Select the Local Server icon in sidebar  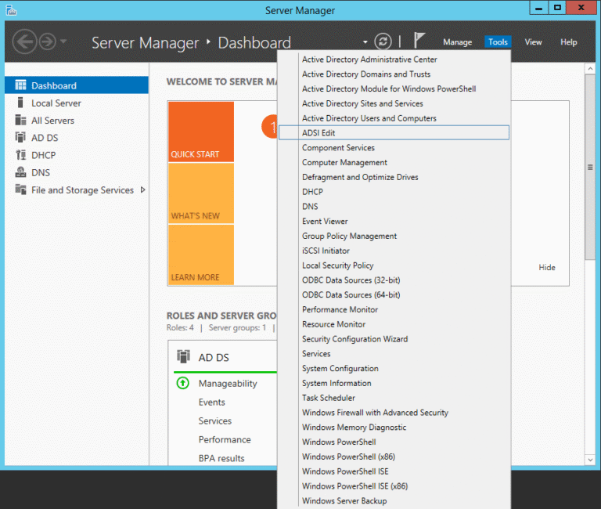(x=20, y=103)
